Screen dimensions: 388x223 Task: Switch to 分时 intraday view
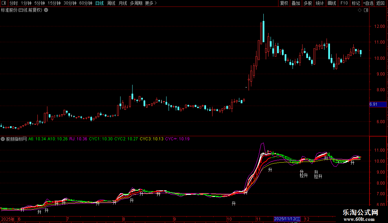[14, 3]
